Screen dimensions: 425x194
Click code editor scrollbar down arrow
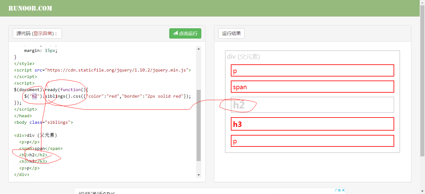pyautogui.click(x=199, y=175)
